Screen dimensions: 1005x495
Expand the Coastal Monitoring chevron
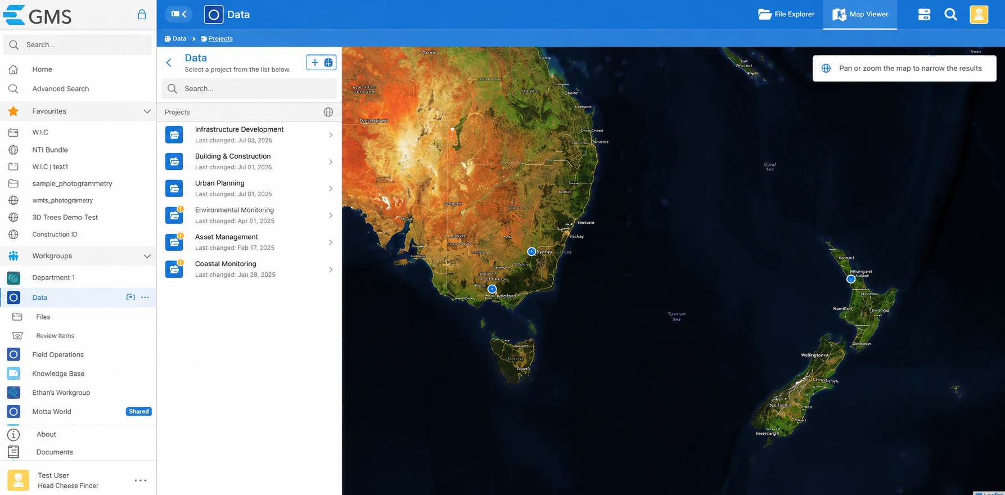coord(331,269)
